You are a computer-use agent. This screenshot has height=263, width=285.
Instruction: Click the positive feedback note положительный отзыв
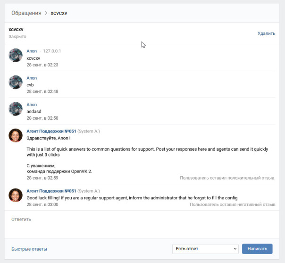(x=227, y=178)
